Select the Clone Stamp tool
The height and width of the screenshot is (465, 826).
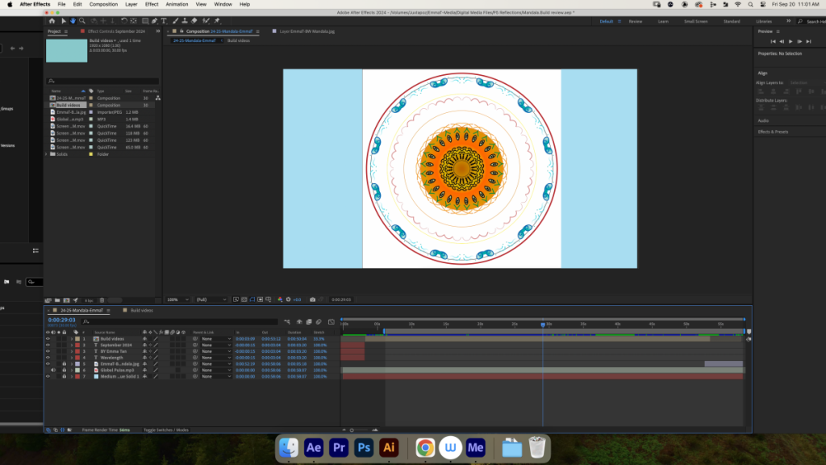[185, 20]
